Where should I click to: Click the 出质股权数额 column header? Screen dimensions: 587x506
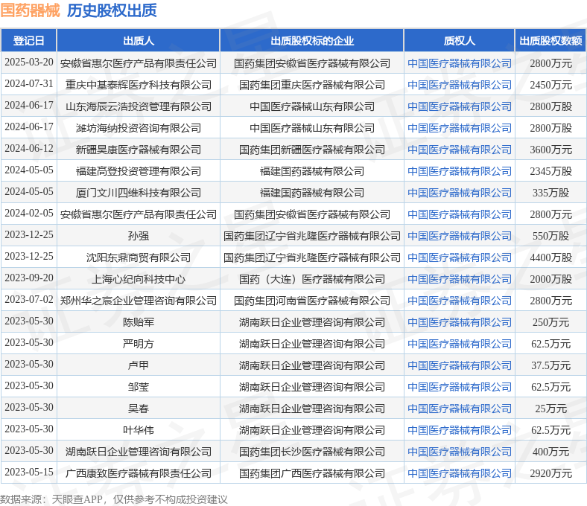pyautogui.click(x=550, y=41)
